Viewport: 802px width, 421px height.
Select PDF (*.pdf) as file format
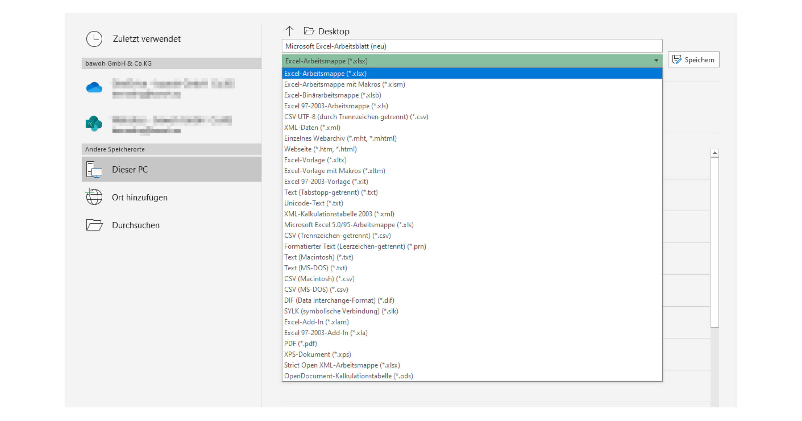[x=300, y=343]
